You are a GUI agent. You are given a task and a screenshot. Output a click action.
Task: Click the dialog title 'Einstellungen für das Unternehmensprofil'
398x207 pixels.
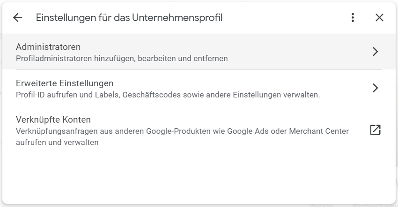point(129,18)
